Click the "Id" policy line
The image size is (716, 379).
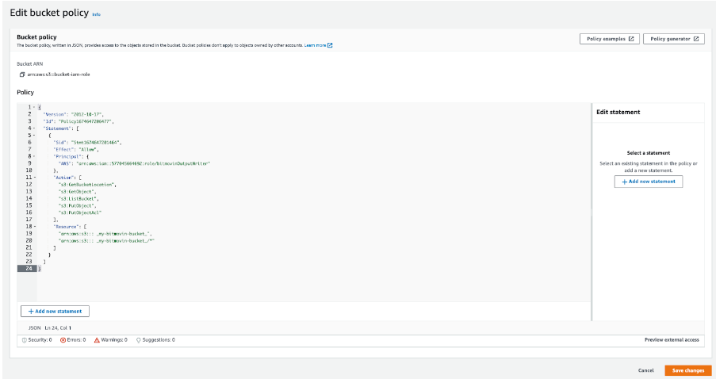[x=78, y=121]
